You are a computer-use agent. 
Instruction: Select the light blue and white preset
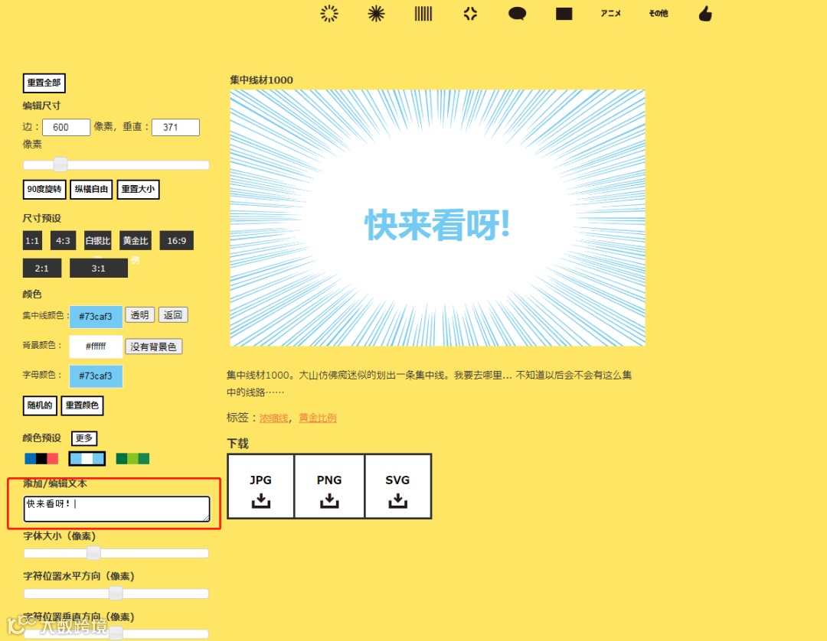point(87,459)
